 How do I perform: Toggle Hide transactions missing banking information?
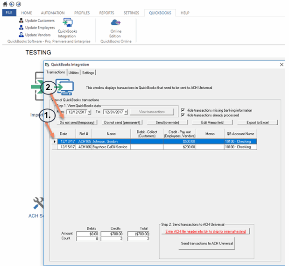click(x=183, y=110)
